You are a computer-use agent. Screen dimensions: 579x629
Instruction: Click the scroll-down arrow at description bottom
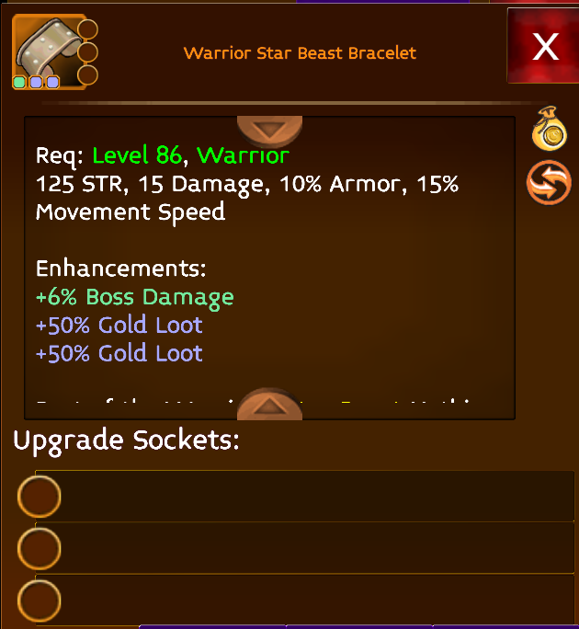pos(269,405)
